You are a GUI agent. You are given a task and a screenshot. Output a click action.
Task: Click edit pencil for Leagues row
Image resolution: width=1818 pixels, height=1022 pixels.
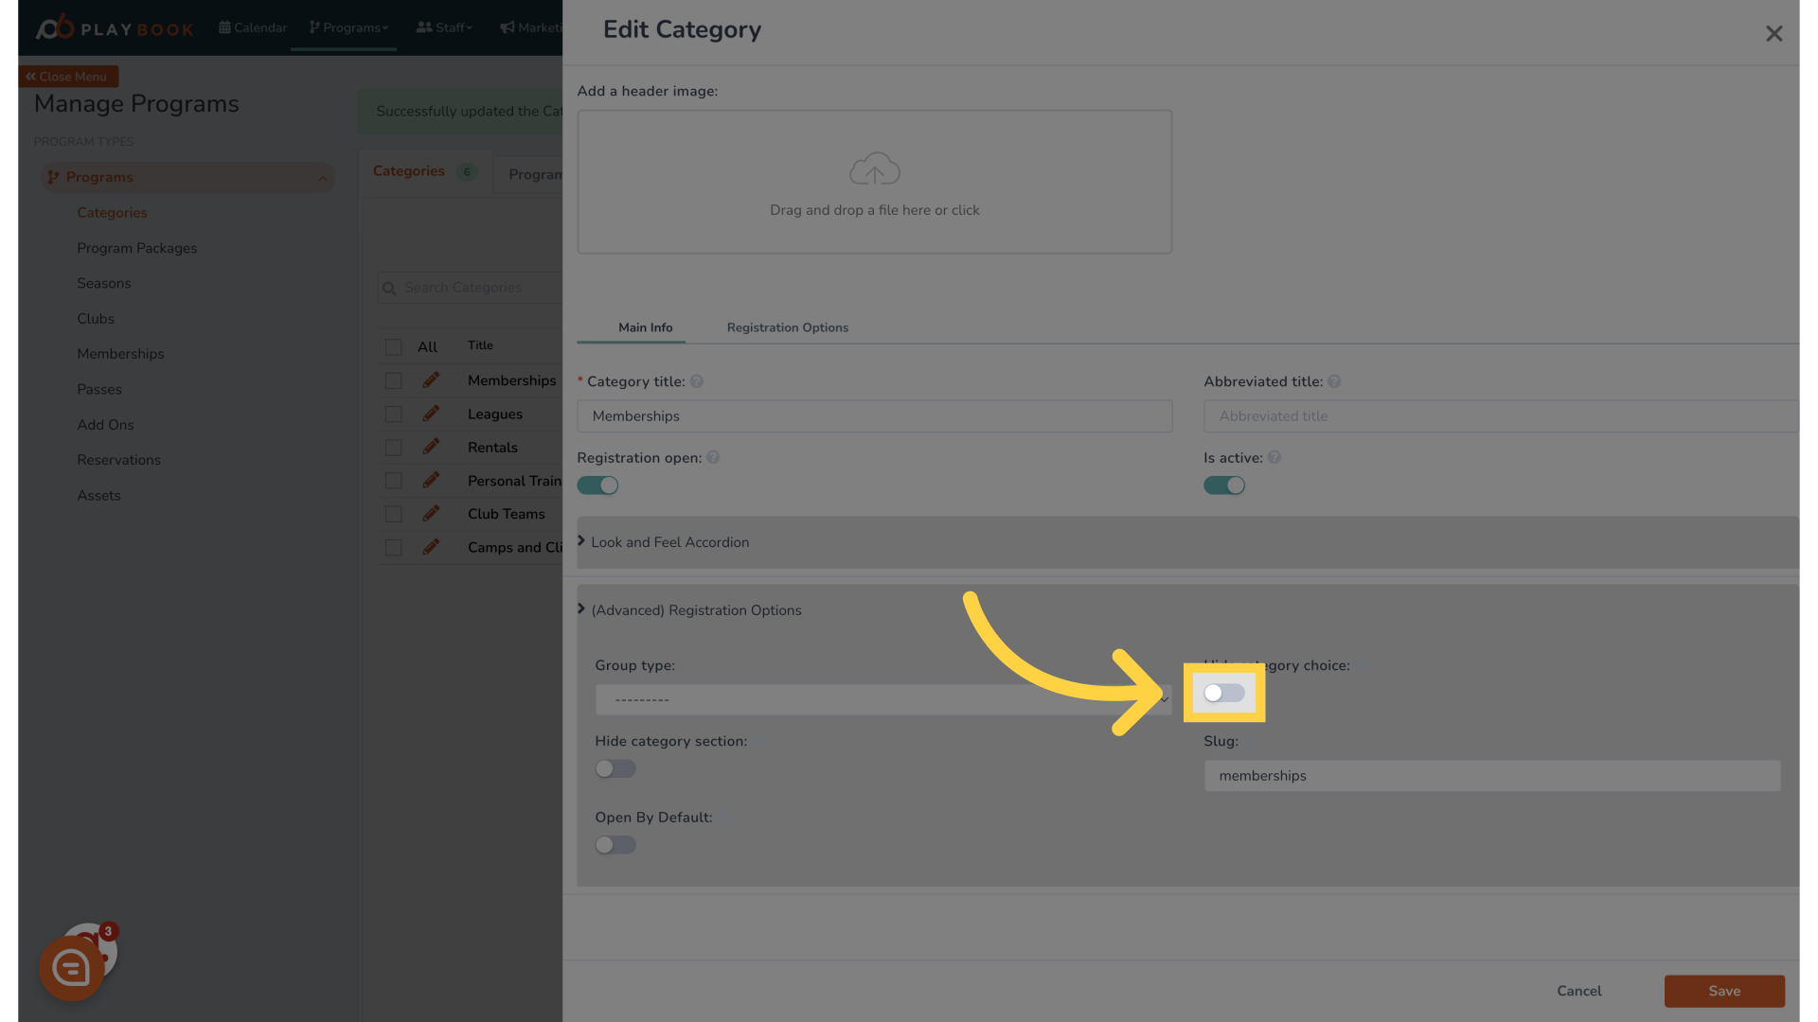pos(431,414)
